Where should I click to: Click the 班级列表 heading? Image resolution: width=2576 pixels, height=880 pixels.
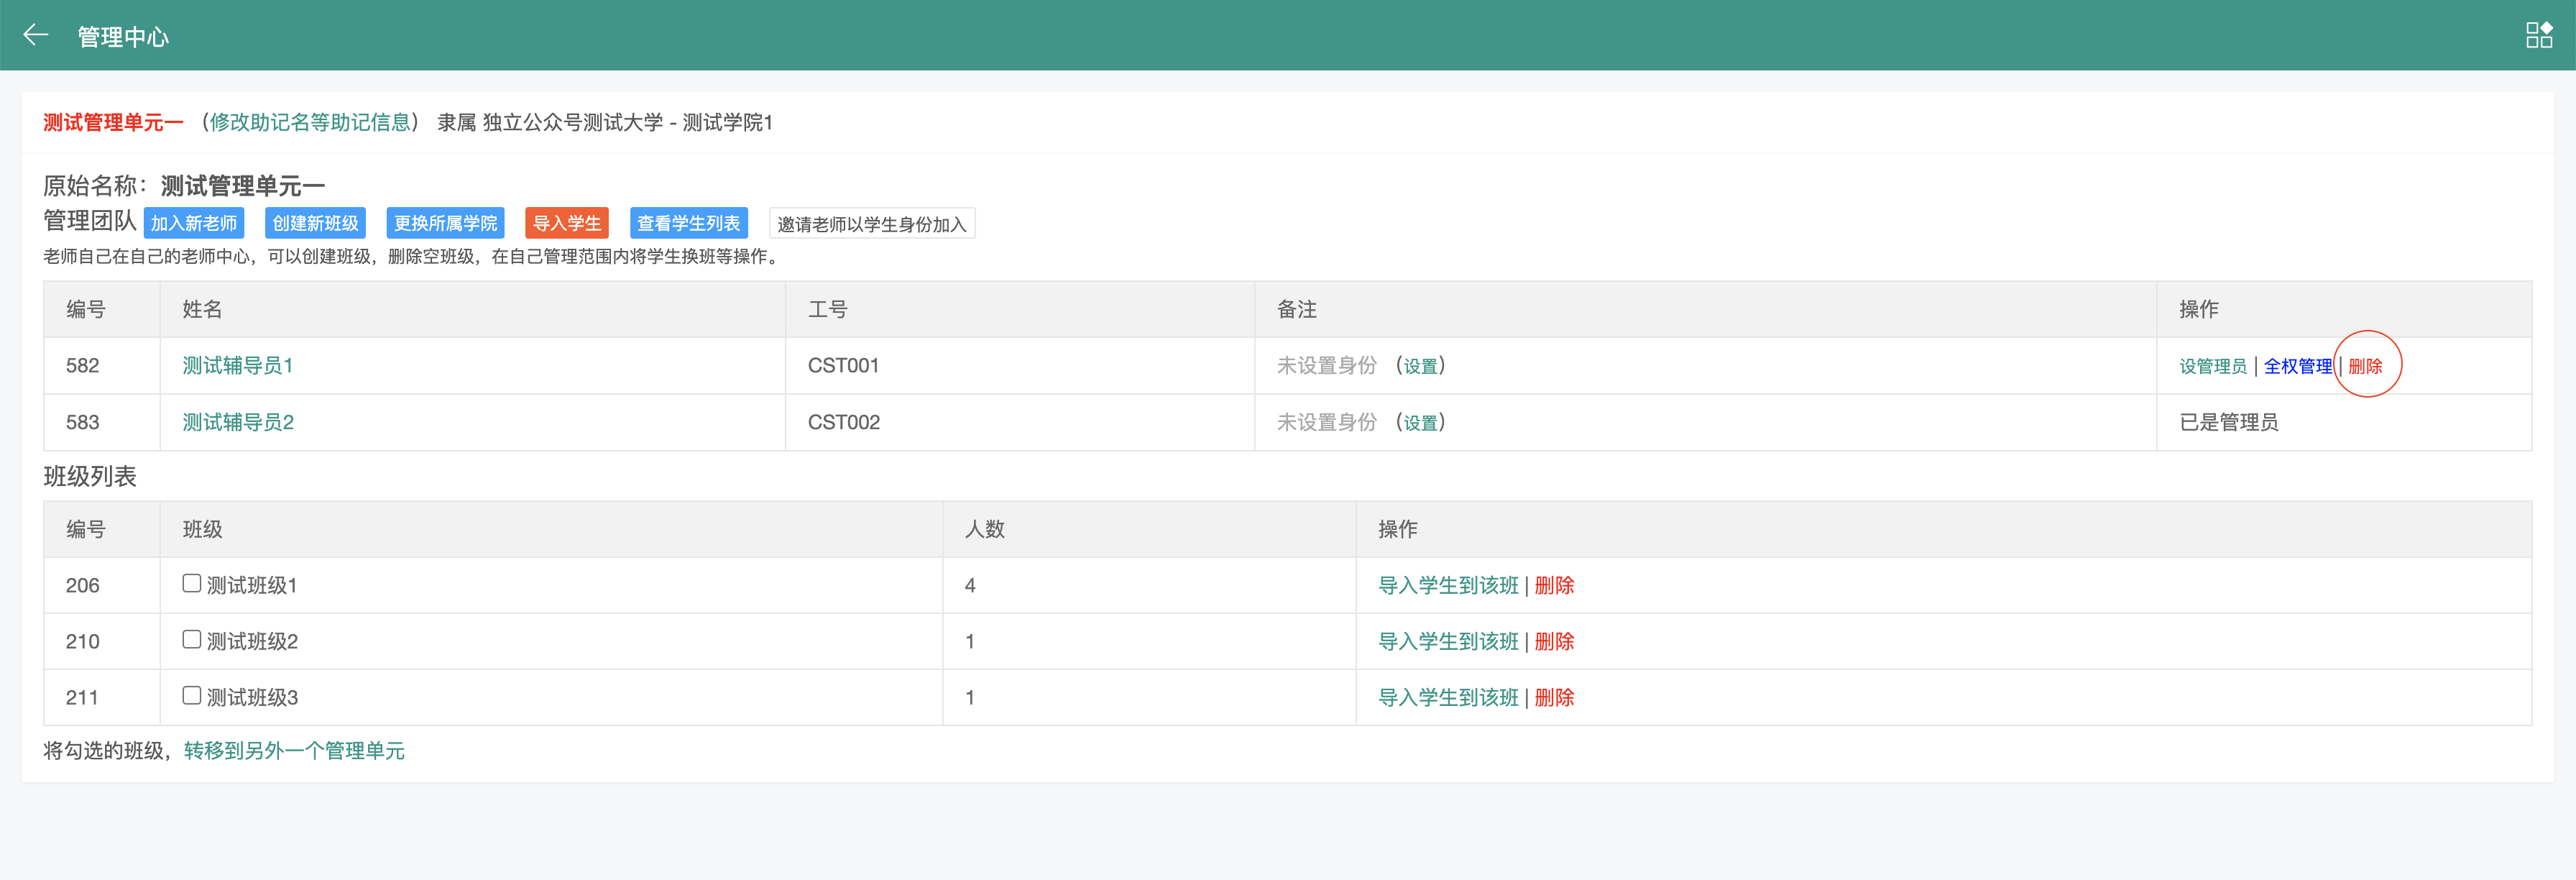(x=90, y=476)
